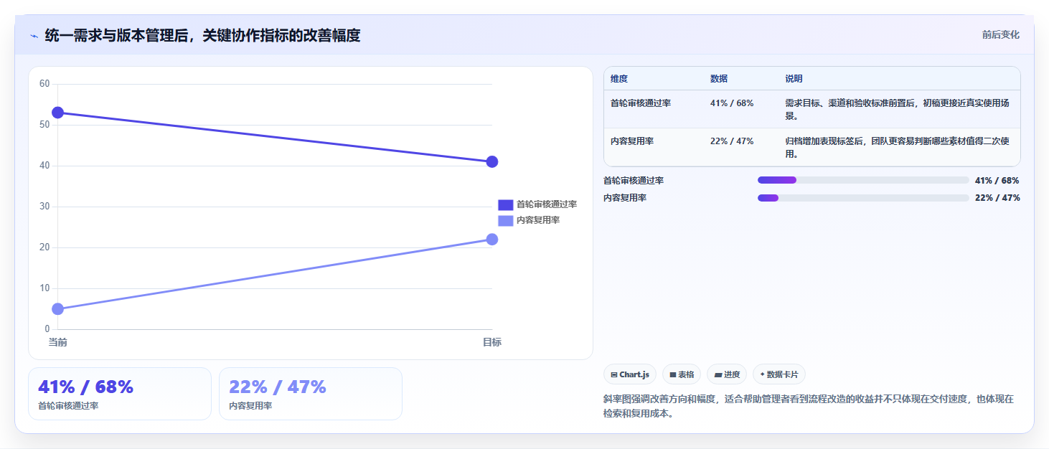Click the 41% / 68% value beside progress bar
This screenshot has height=449, width=1049.
pos(997,181)
